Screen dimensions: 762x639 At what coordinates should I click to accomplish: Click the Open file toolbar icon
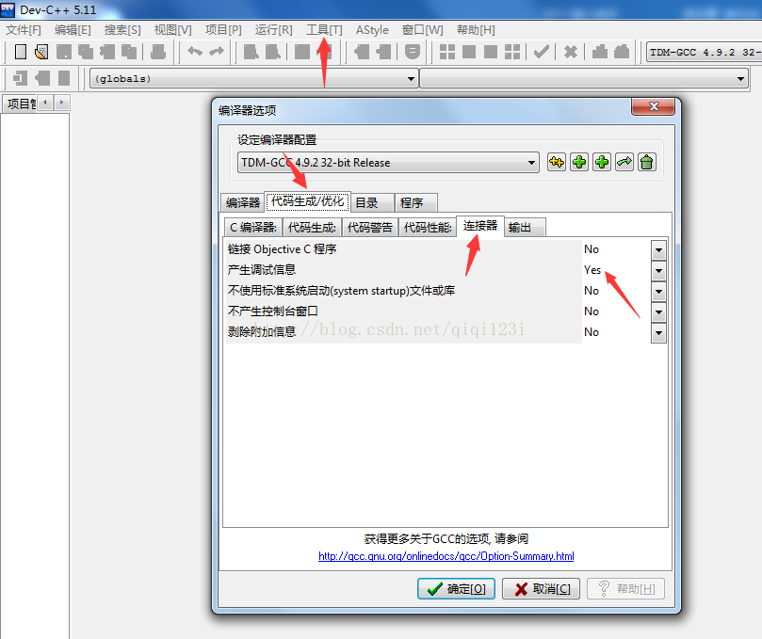coord(41,52)
